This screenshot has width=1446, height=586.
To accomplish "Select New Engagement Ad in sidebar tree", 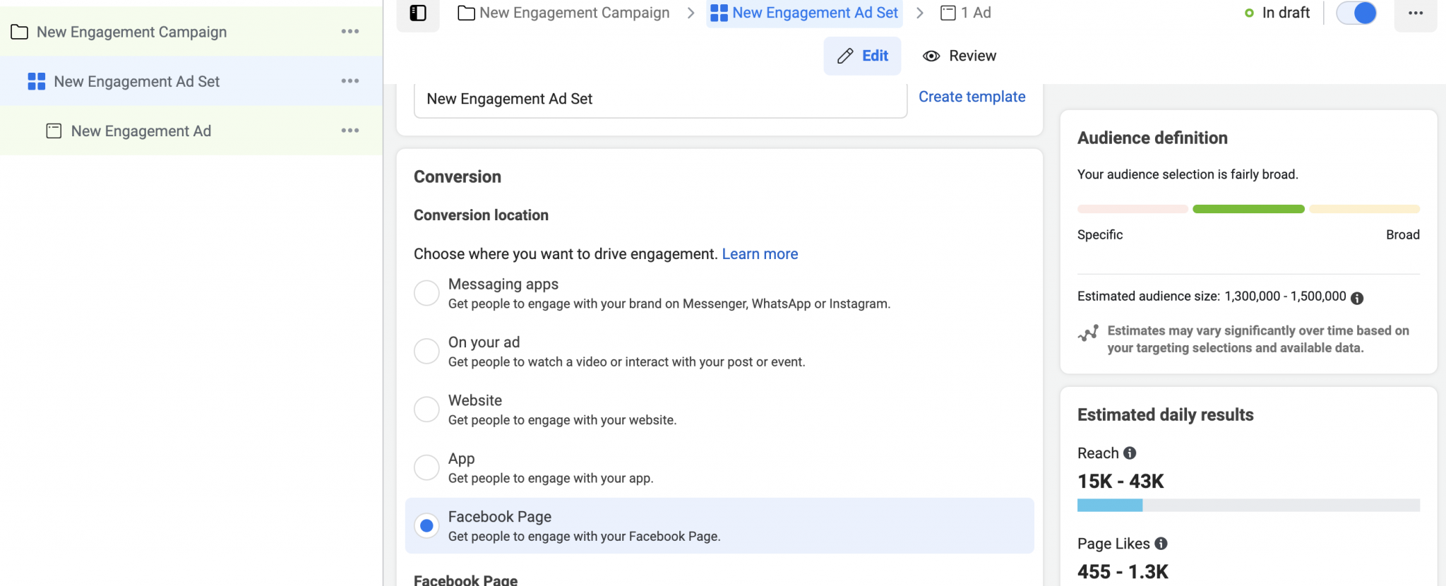I will [191, 131].
